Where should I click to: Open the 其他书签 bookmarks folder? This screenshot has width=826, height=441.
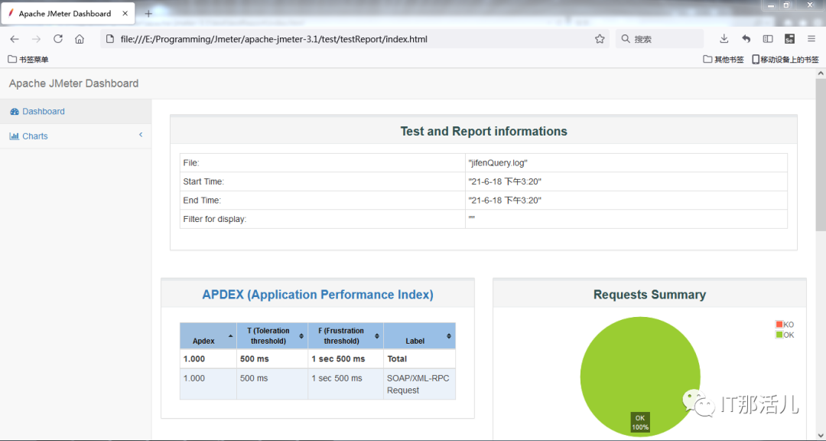pos(724,60)
